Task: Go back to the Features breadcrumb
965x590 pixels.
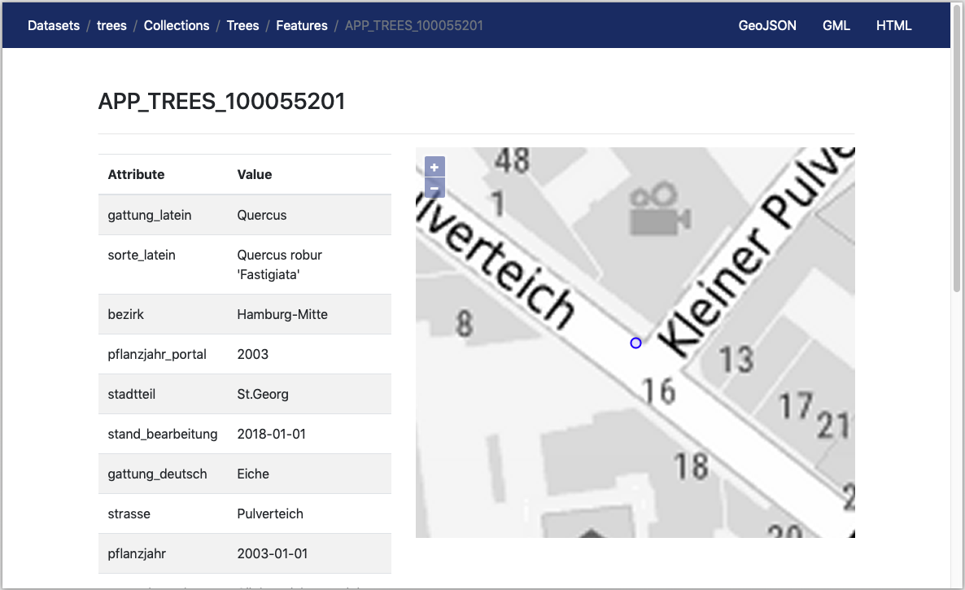Action: click(x=301, y=25)
